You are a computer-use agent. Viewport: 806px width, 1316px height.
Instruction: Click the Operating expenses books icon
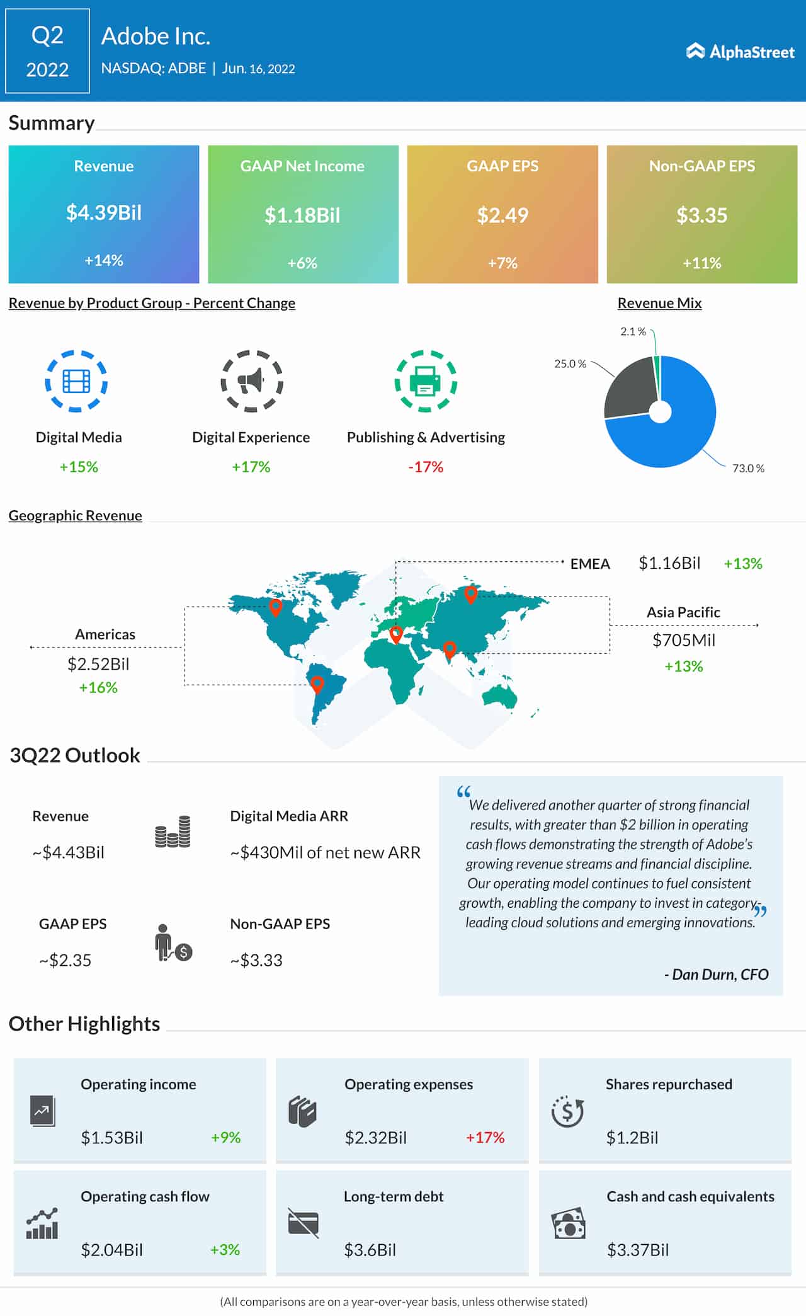pyautogui.click(x=302, y=1111)
